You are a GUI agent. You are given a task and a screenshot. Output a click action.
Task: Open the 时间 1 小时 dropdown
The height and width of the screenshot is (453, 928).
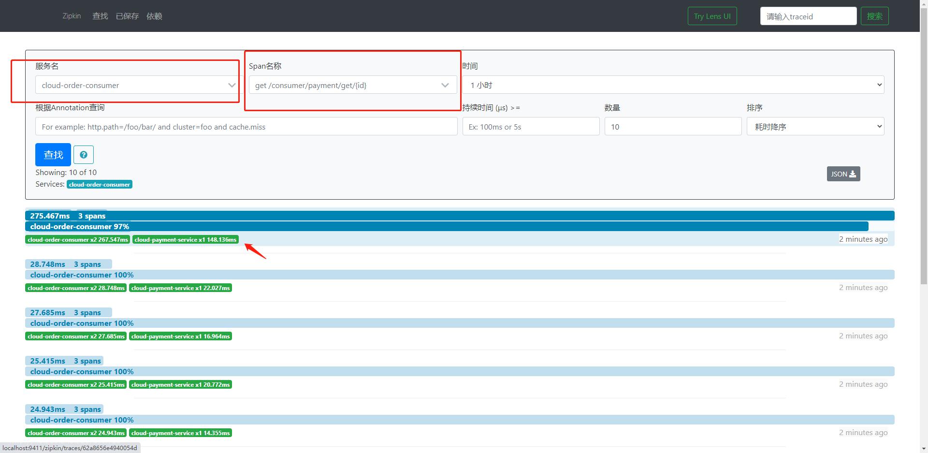[673, 85]
